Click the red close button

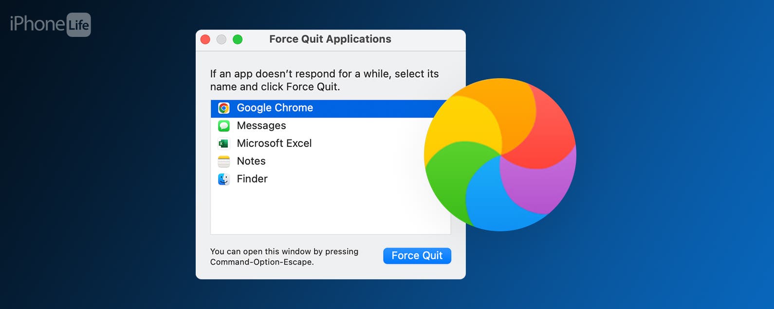click(205, 39)
